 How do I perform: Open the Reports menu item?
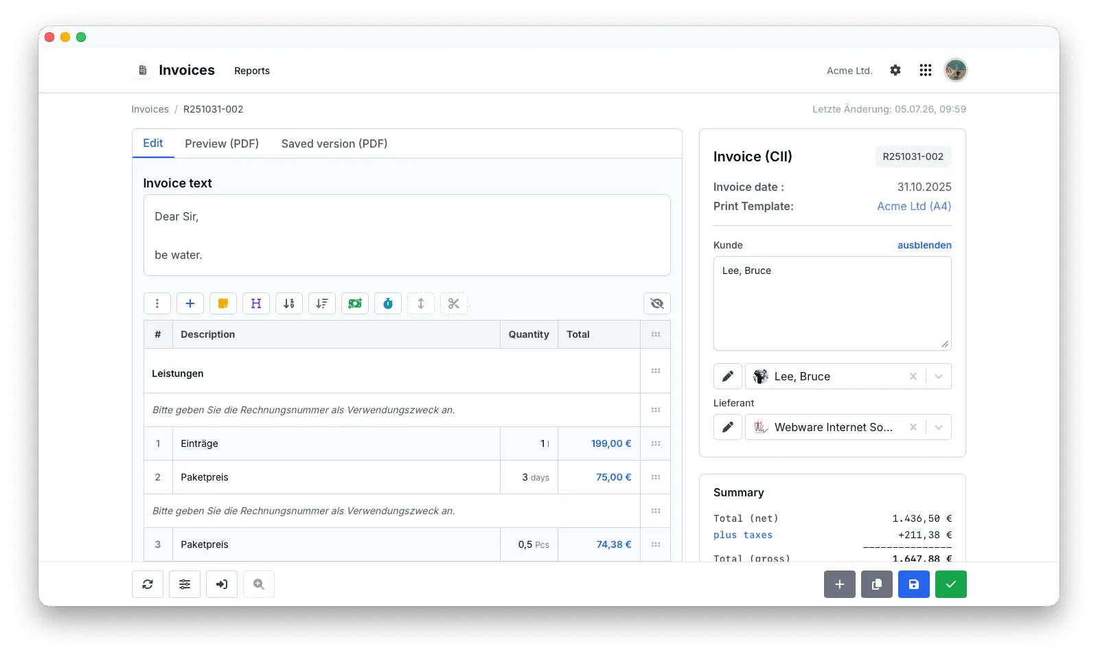(252, 71)
